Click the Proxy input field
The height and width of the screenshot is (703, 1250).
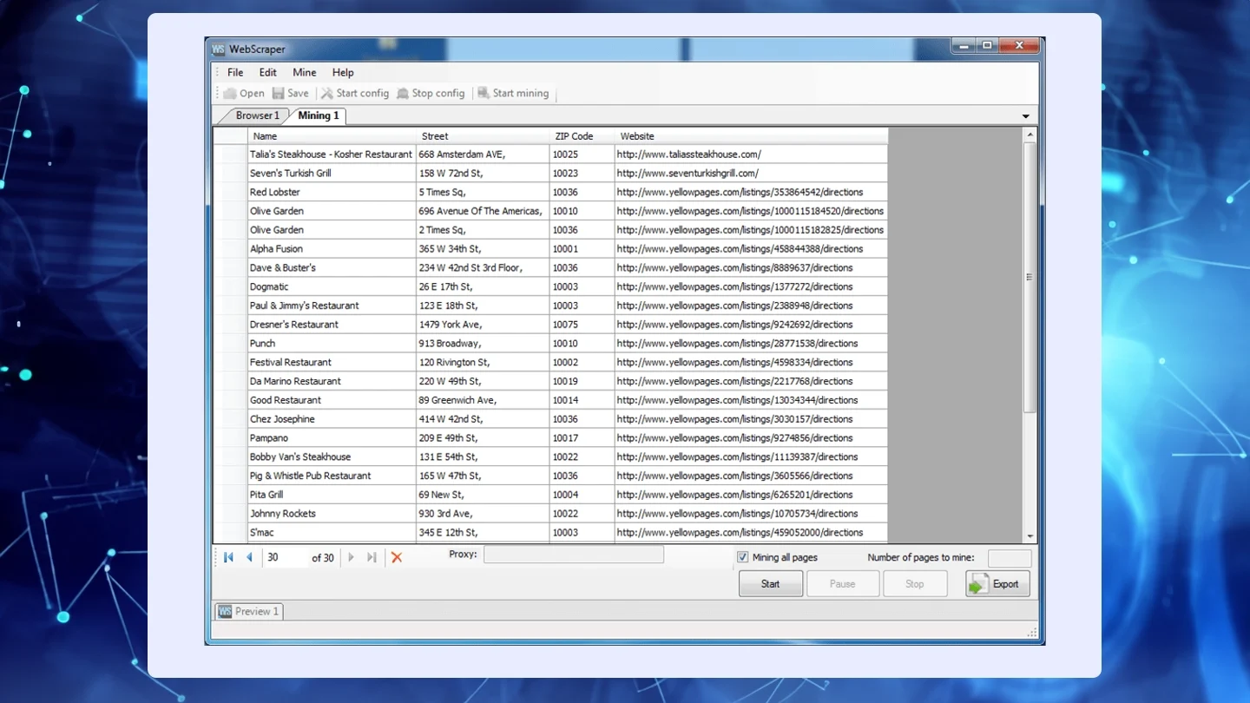click(x=574, y=555)
